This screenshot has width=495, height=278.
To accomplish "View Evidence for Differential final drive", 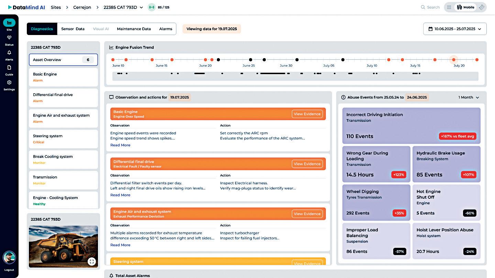I will tap(307, 164).
